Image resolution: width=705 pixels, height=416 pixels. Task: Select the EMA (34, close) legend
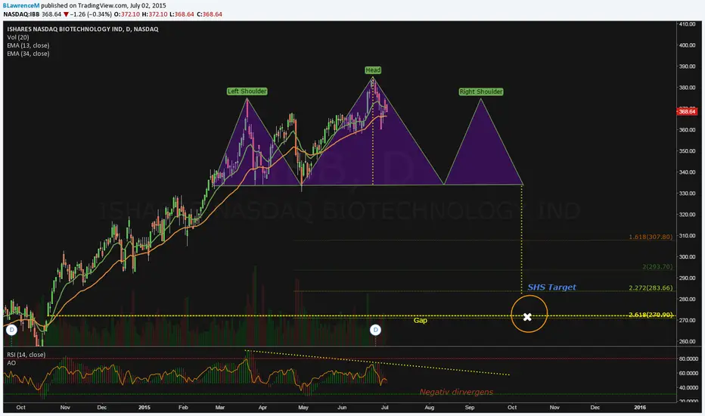click(28, 54)
